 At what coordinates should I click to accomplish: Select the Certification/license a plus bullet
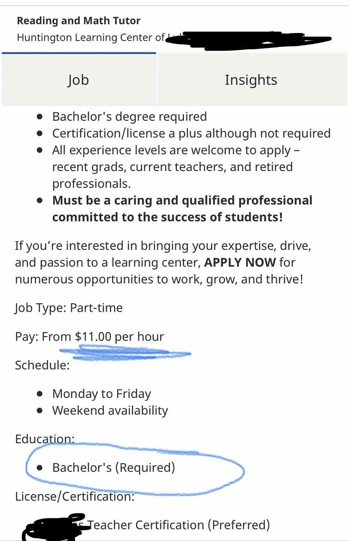191,133
